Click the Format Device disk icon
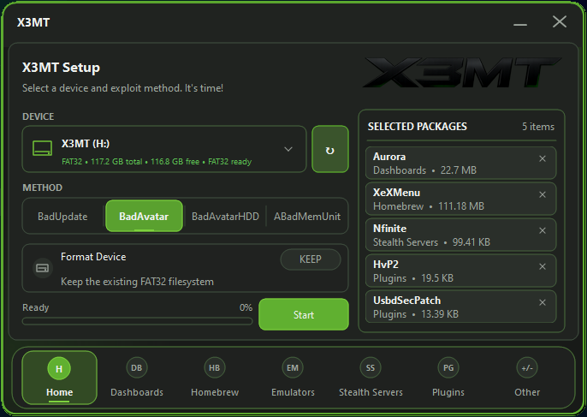587x417 pixels. pos(42,268)
